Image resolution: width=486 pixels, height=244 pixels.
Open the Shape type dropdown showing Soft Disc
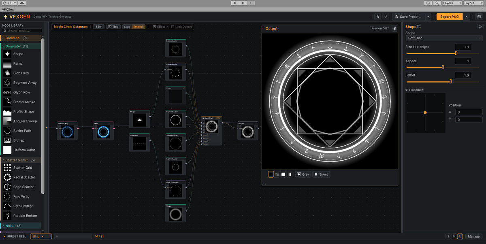444,38
